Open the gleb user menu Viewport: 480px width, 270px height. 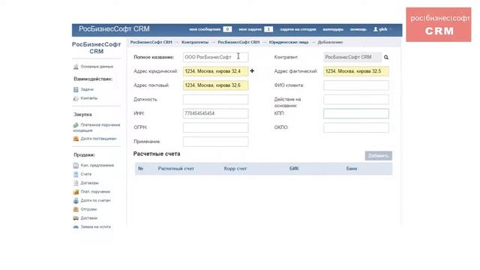pyautogui.click(x=382, y=29)
